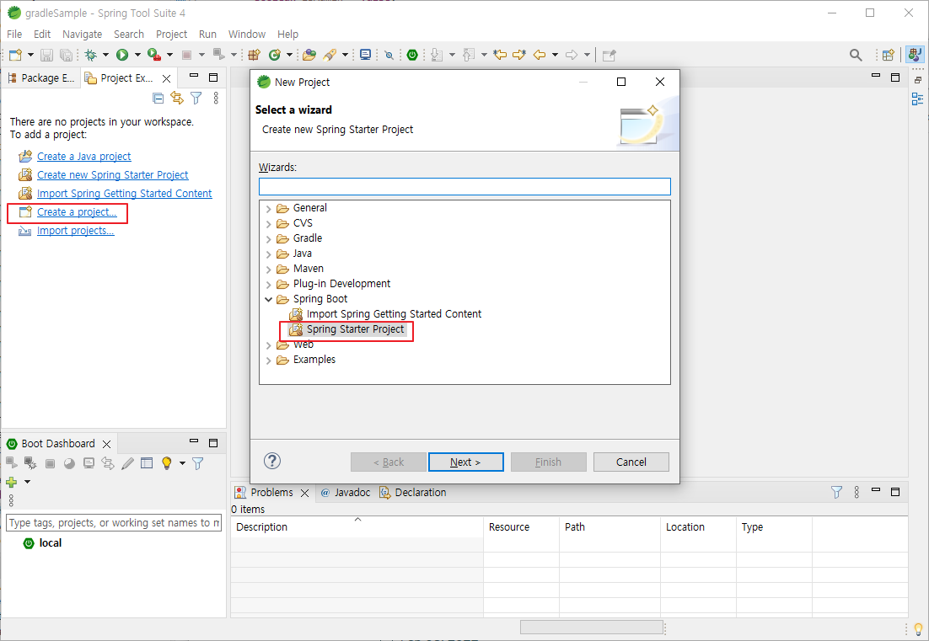Click Import Spring Getting Started Content link

point(125,194)
